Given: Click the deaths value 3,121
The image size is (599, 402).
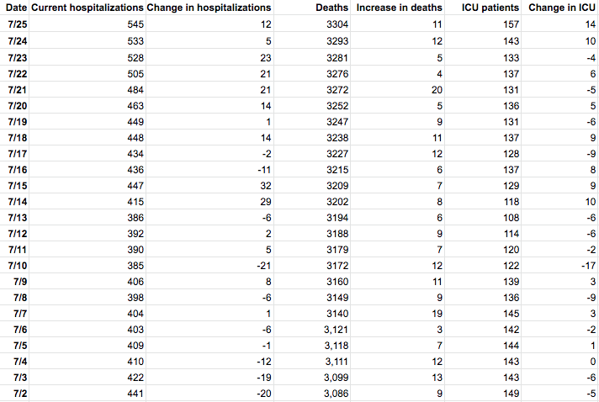Looking at the screenshot, I should 332,328.
